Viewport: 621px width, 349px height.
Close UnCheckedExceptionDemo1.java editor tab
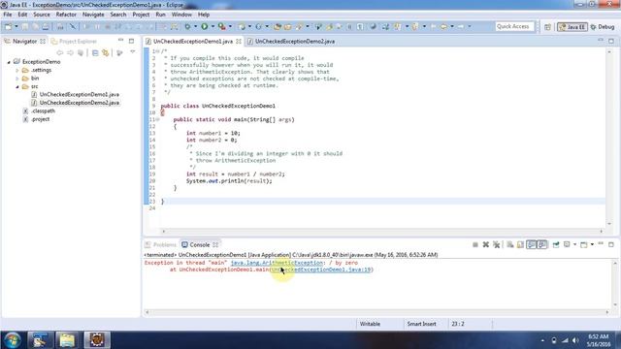239,41
